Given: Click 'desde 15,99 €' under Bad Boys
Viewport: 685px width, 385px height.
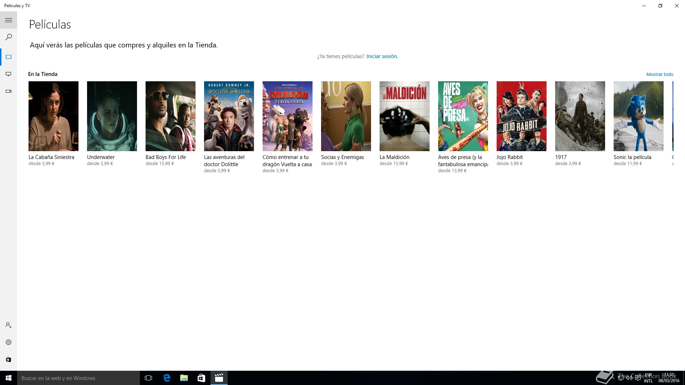Looking at the screenshot, I should 159,164.
